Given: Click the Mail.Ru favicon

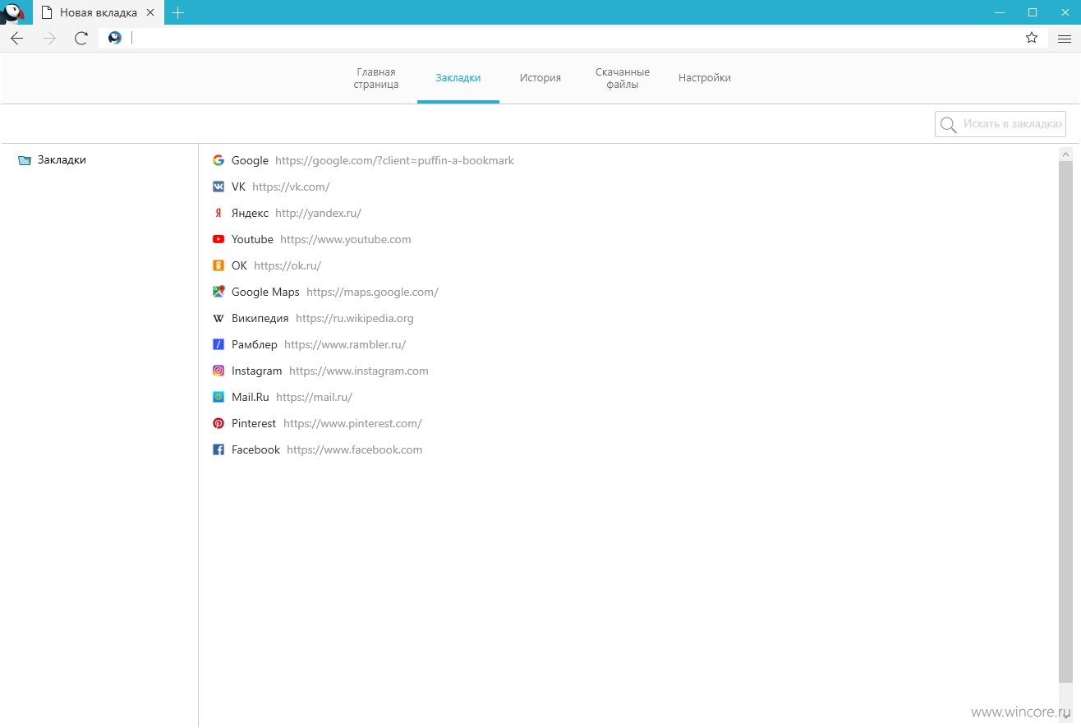Looking at the screenshot, I should pyautogui.click(x=218, y=397).
